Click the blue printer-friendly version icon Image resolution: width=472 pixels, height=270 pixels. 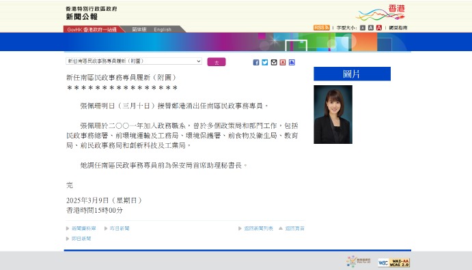(292, 62)
